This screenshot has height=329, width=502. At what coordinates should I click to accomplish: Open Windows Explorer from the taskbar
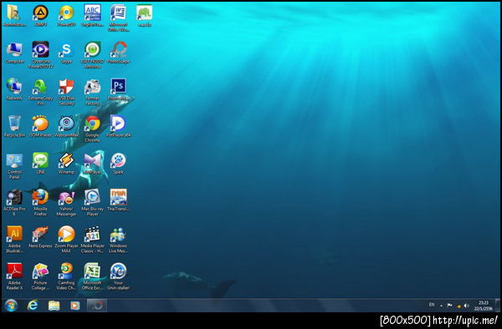point(54,306)
